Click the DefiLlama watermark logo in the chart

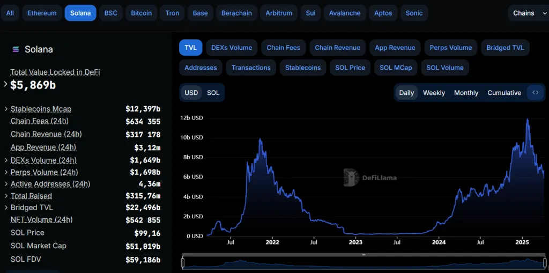pos(352,178)
